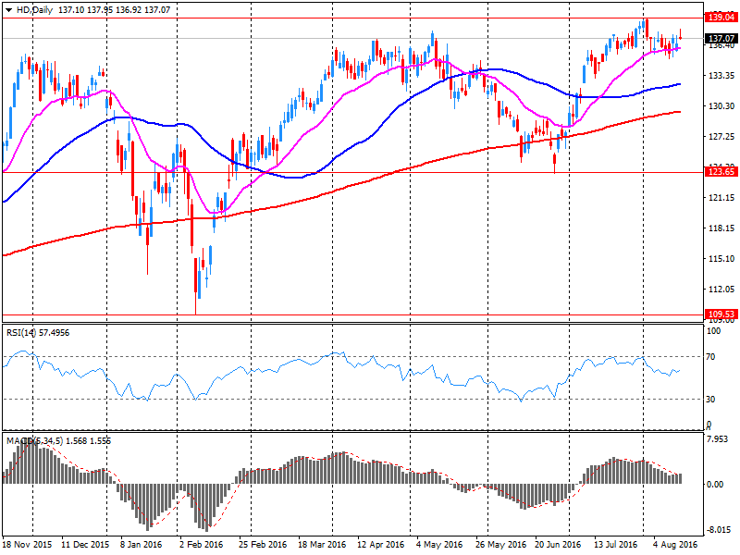Click the 12 Apr 2016 date label

pos(381,545)
